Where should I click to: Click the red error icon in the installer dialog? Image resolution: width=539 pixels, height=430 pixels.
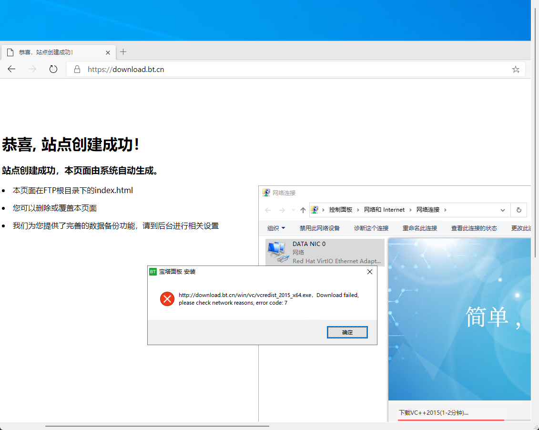click(x=167, y=299)
